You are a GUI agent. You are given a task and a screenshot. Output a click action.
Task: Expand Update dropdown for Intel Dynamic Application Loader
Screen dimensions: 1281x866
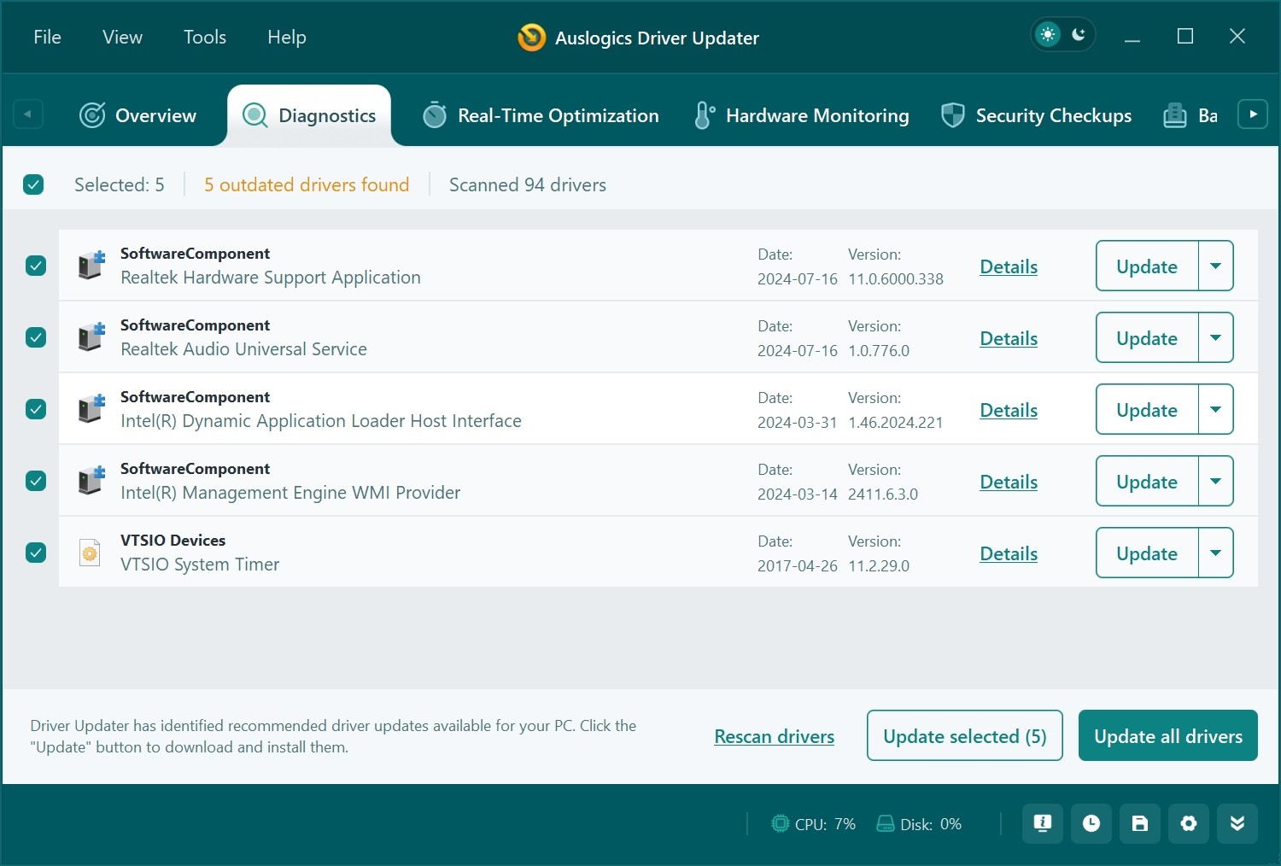pyautogui.click(x=1216, y=409)
